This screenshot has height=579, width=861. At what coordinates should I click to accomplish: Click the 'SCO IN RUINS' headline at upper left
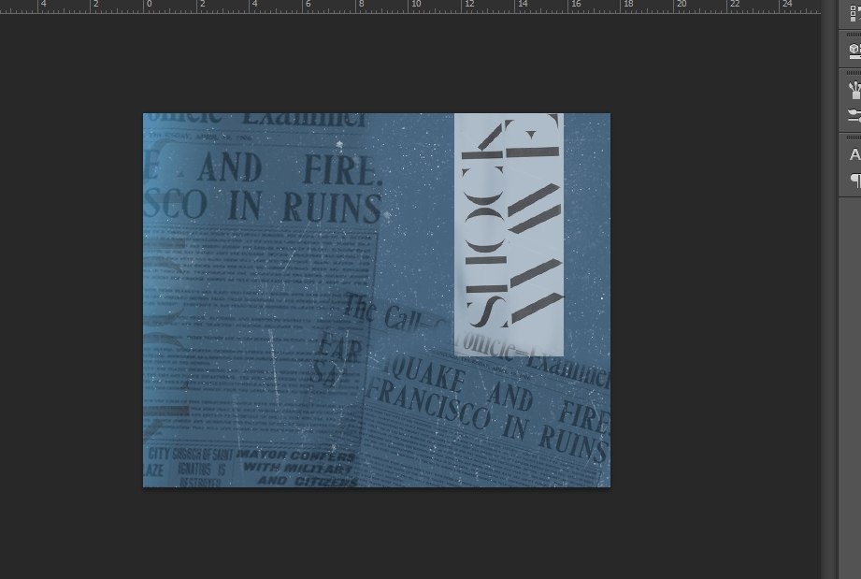[x=262, y=206]
